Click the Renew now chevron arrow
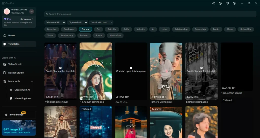260x138 pixels. tap(33, 19)
